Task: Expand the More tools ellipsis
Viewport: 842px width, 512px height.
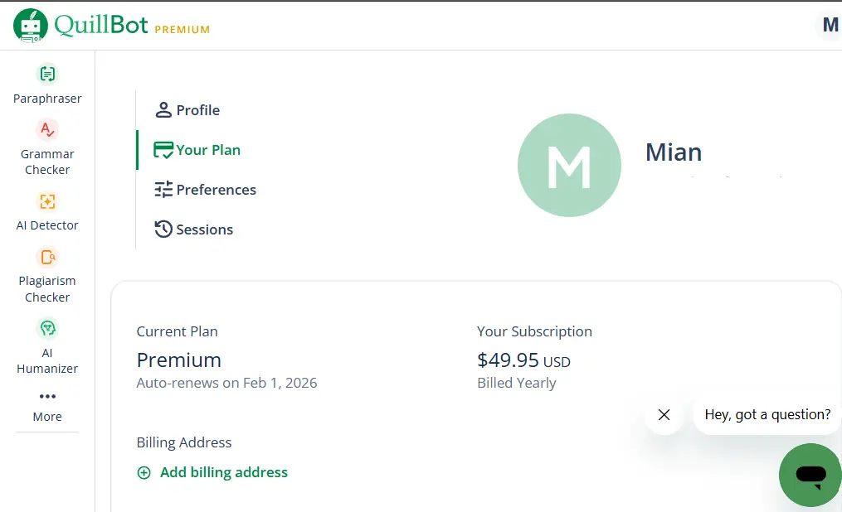Action: (x=47, y=396)
